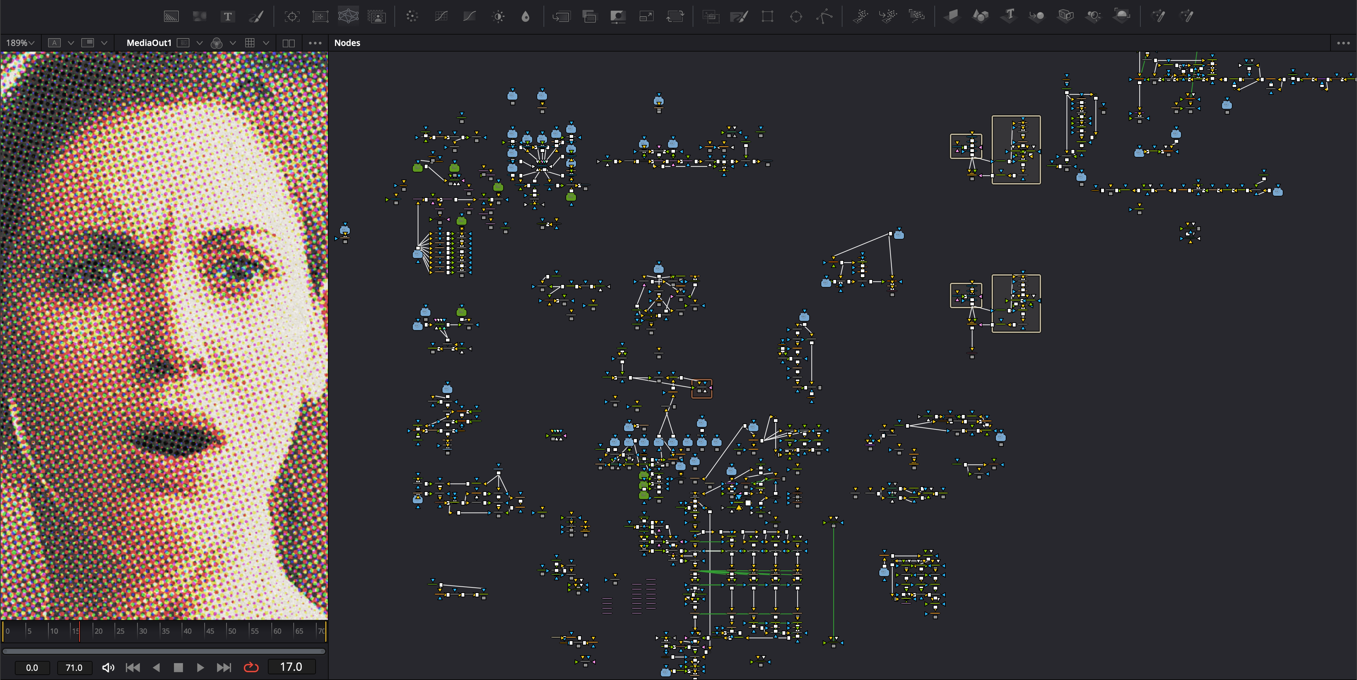Add Brightness Contrast sun icon node
This screenshot has height=680, width=1357.
[498, 16]
